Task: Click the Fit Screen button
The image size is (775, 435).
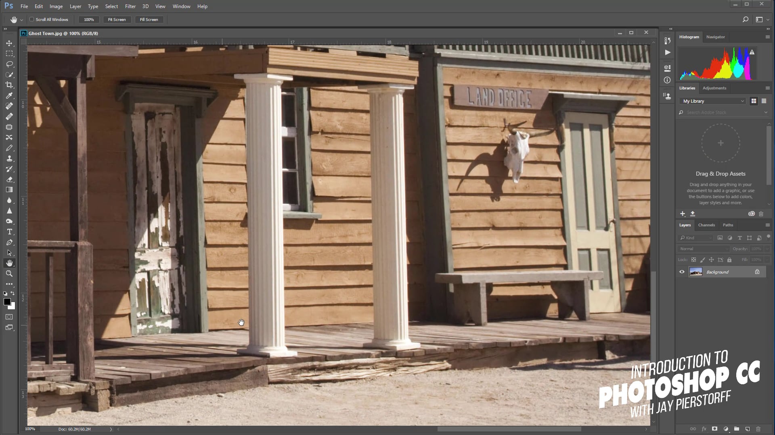Action: coord(117,19)
